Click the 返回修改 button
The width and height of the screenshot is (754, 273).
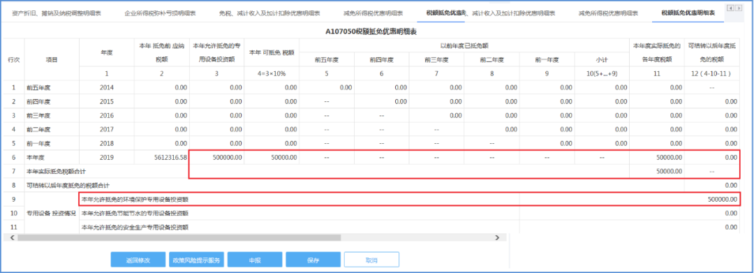click(138, 260)
